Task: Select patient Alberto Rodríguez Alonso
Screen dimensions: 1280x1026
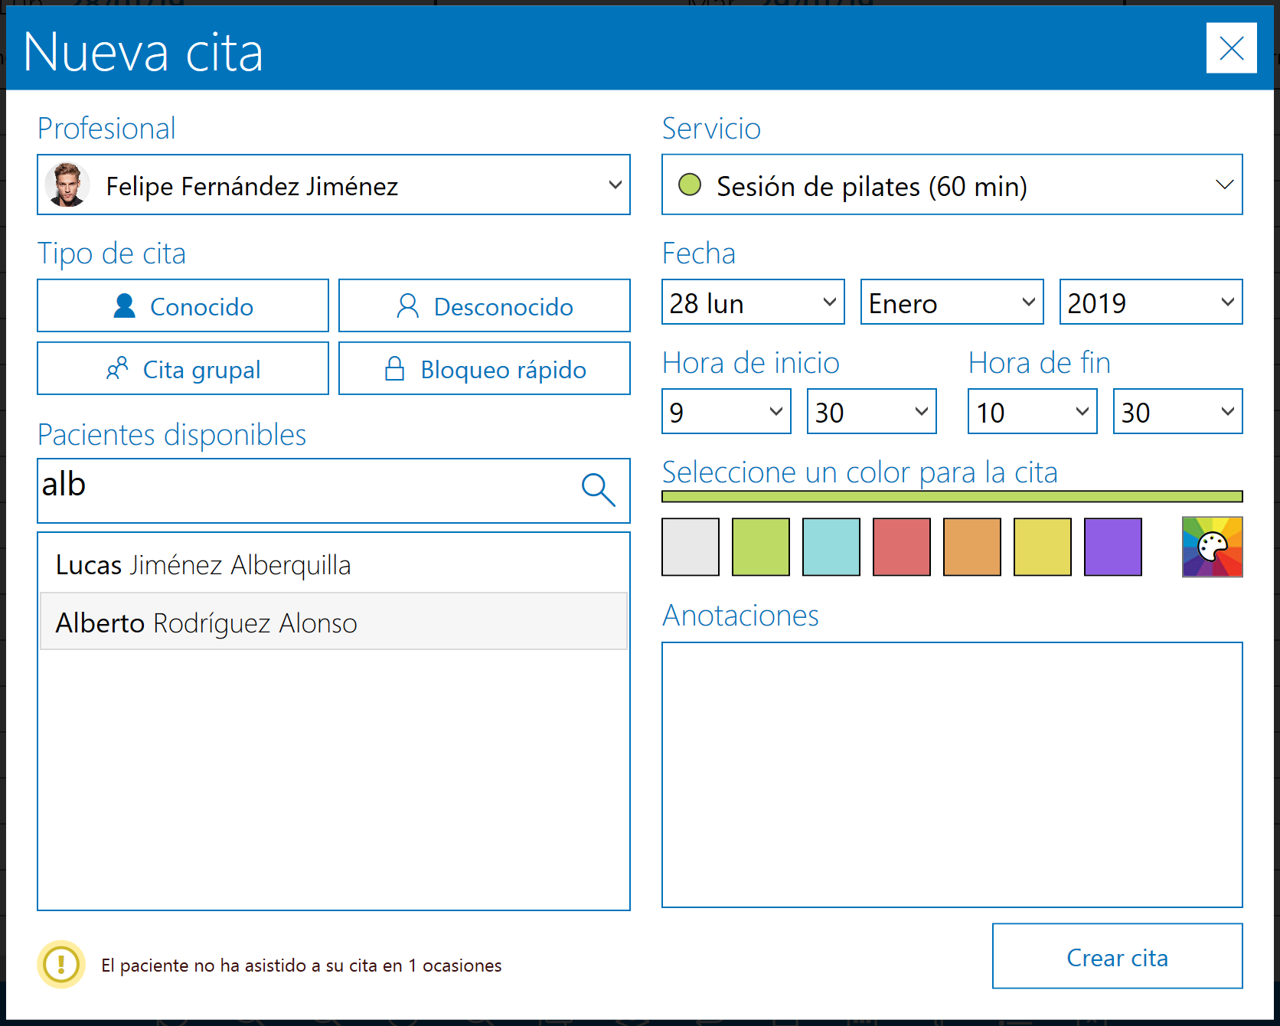Action: 207,623
